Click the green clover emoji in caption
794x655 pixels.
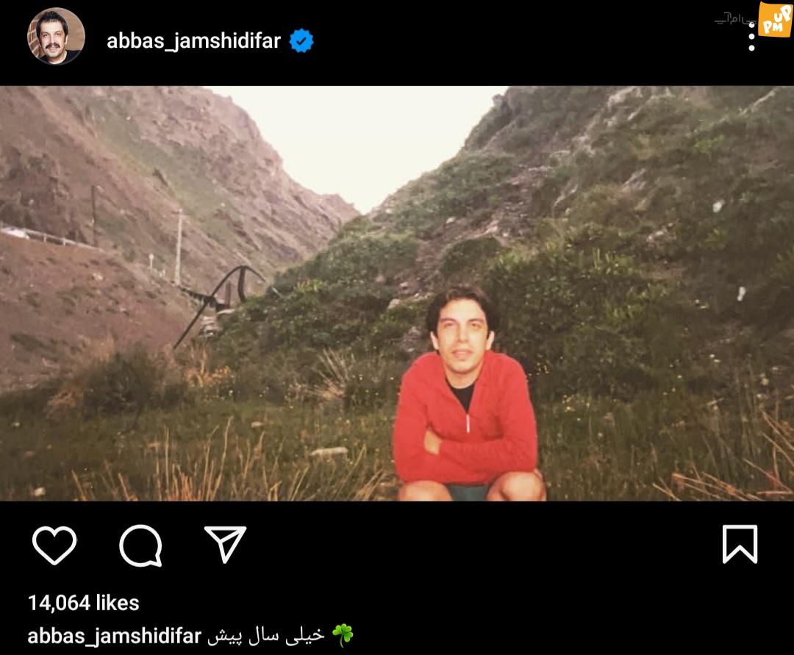point(343,634)
